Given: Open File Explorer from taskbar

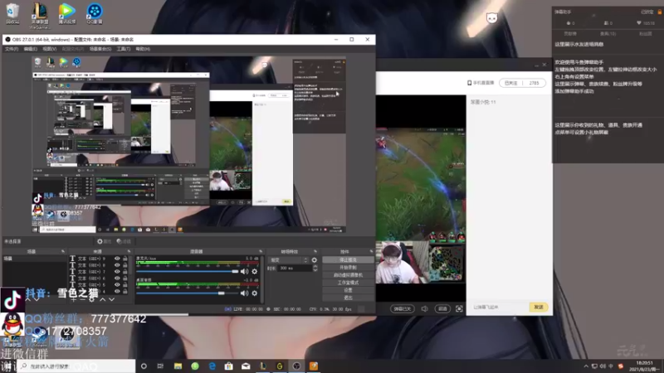Looking at the screenshot, I should [178, 366].
